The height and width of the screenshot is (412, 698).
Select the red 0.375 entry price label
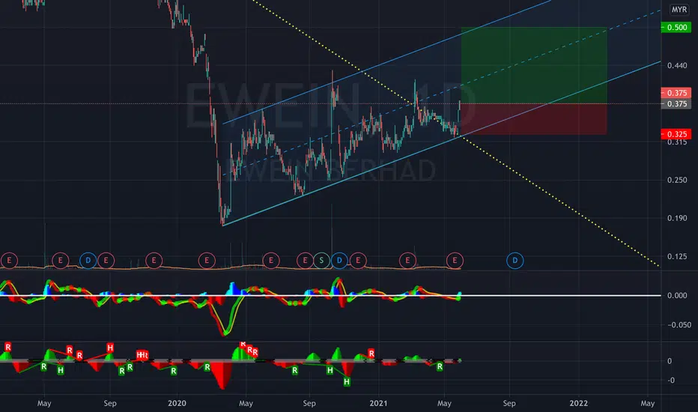[x=676, y=93]
